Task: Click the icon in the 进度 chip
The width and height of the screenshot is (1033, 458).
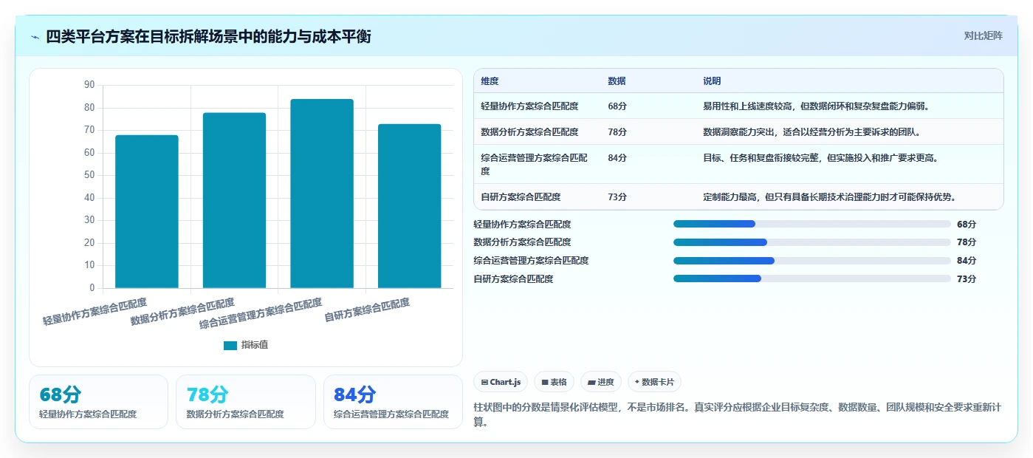Action: (591, 382)
